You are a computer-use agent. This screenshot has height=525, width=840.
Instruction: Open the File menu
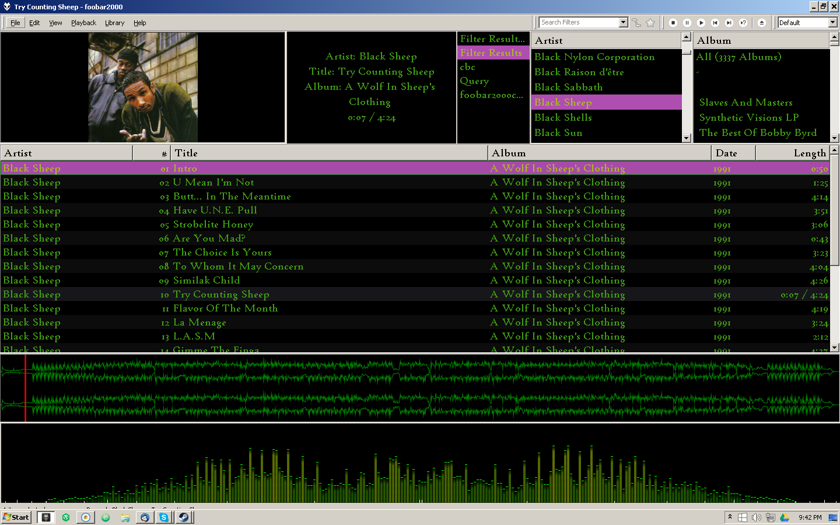15,23
